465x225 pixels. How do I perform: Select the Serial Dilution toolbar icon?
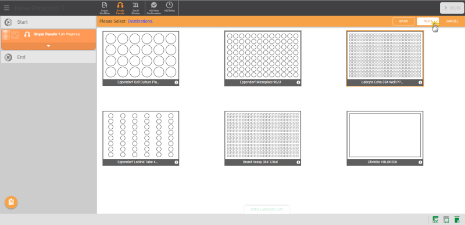136,8
